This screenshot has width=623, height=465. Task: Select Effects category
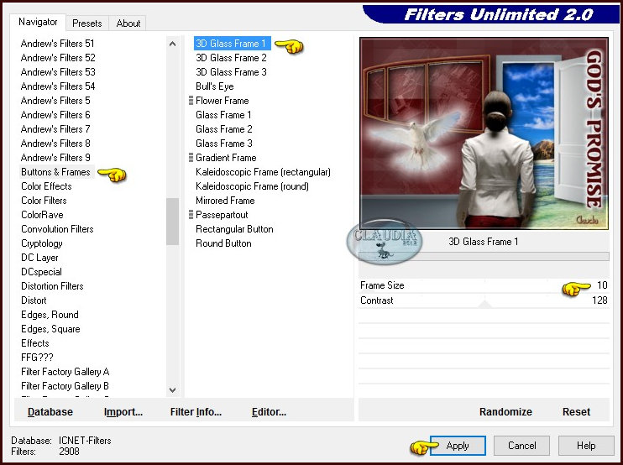[x=35, y=343]
